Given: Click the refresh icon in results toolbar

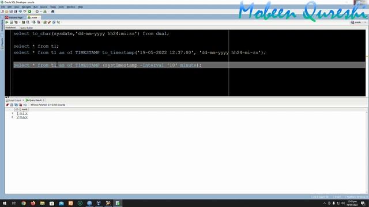Looking at the screenshot, I should [x=16, y=105].
